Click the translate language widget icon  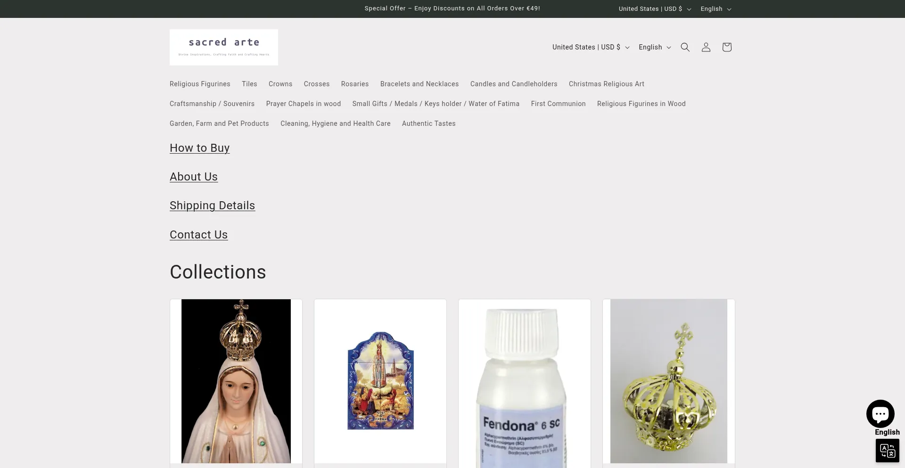(x=887, y=451)
